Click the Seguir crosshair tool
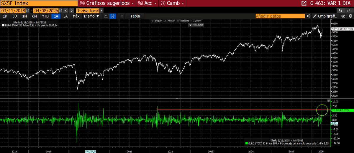354x153 pixels. [x=156, y=21]
